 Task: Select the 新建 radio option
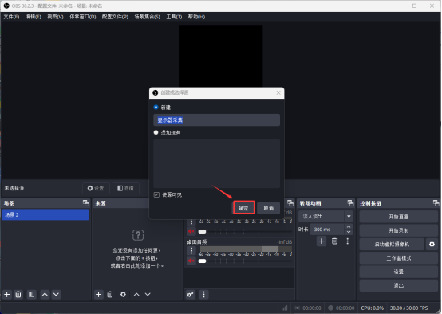click(156, 108)
